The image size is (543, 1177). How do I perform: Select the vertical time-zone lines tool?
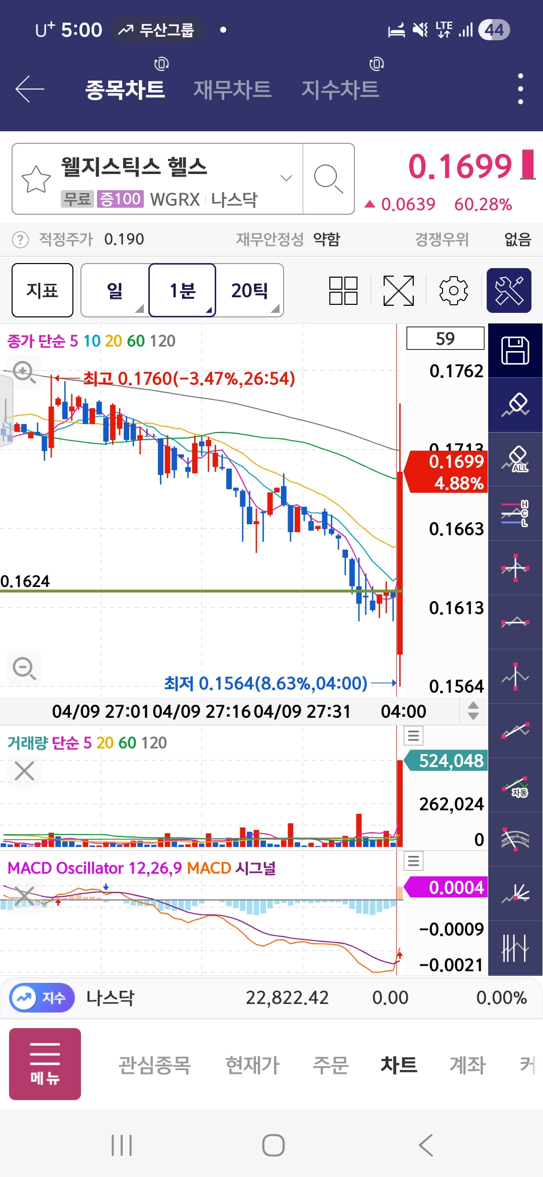click(x=515, y=948)
